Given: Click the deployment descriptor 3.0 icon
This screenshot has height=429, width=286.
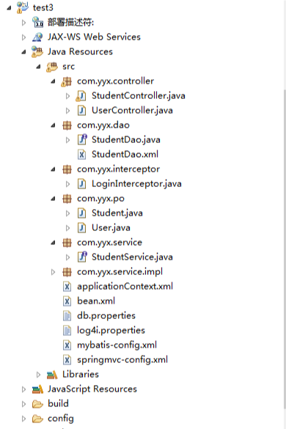Looking at the screenshot, I should click(x=37, y=22).
